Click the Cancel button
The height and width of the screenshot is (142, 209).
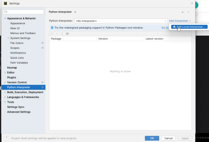point(168,138)
